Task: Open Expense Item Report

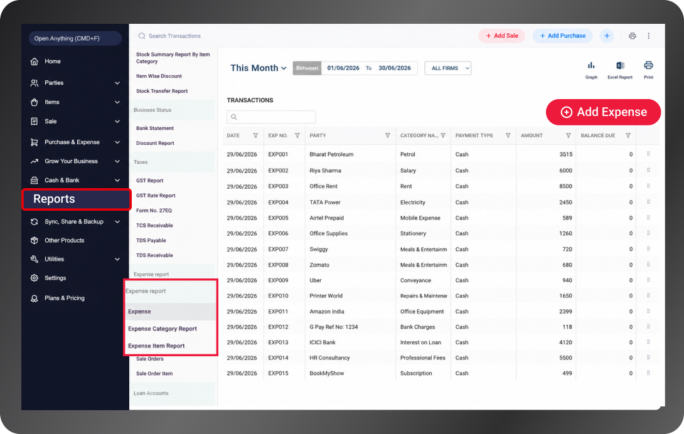Action: pyautogui.click(x=156, y=346)
